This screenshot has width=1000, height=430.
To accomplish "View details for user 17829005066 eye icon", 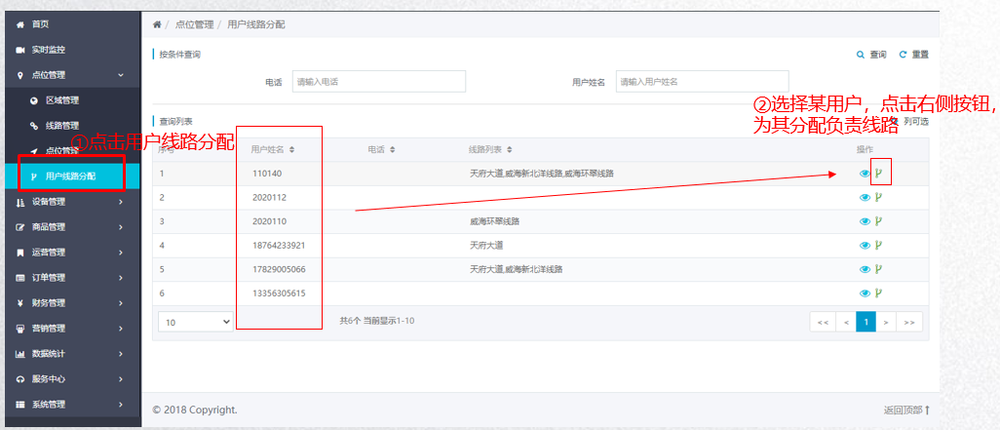I will click(x=865, y=269).
